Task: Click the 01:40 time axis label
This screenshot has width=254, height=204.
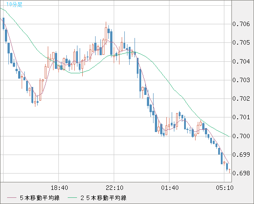Action: point(170,188)
